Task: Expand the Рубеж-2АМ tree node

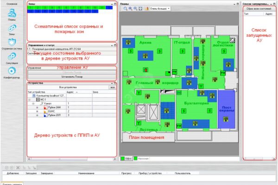Action: tap(37, 107)
